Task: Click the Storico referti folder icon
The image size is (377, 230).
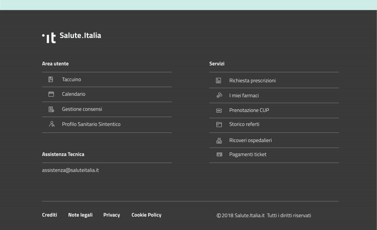Action: point(219,125)
